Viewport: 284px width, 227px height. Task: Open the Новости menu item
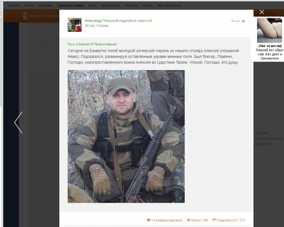tap(131, 6)
